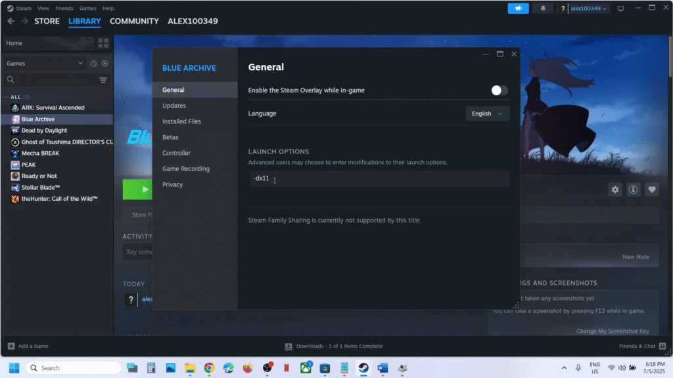Click the library search field
Screen dimensions: 673x378
51,79
